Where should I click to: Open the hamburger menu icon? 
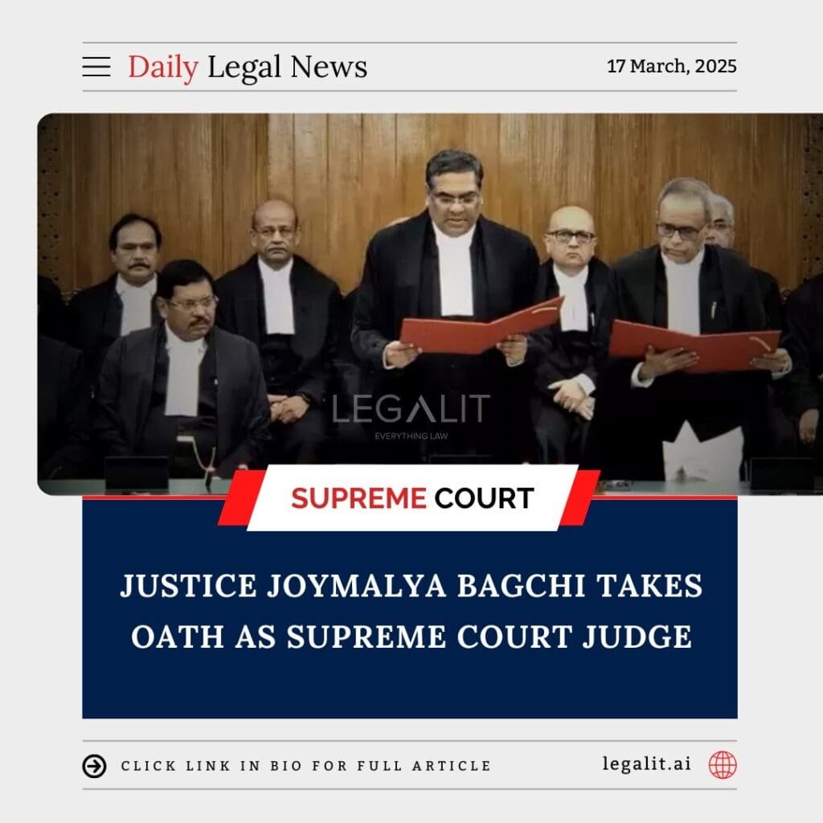click(x=96, y=67)
